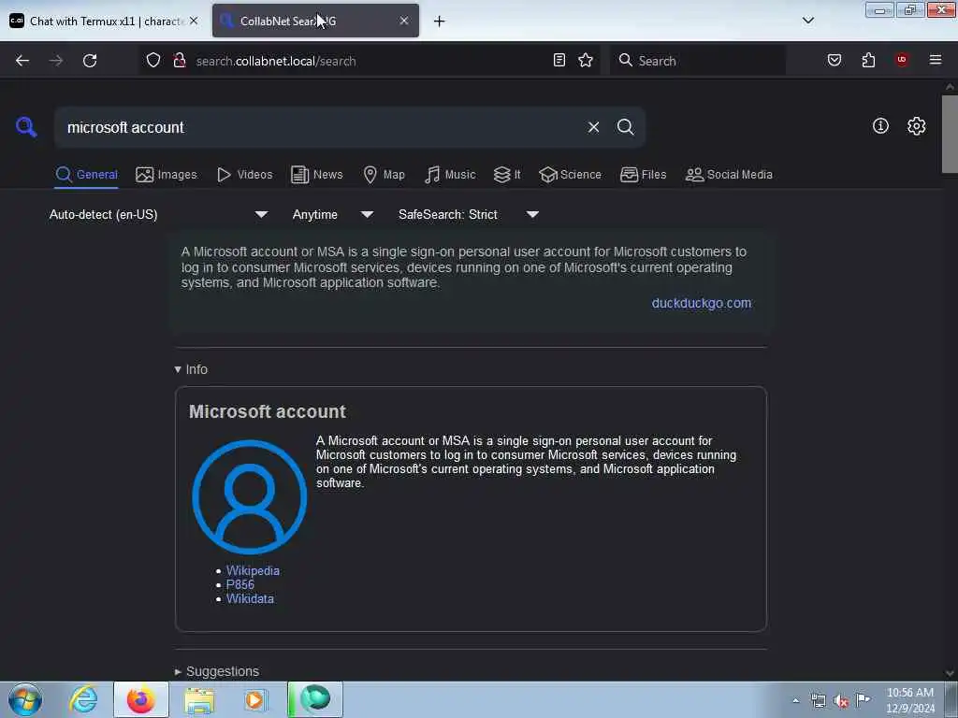Click the SearXNG magnifier logo

[26, 127]
